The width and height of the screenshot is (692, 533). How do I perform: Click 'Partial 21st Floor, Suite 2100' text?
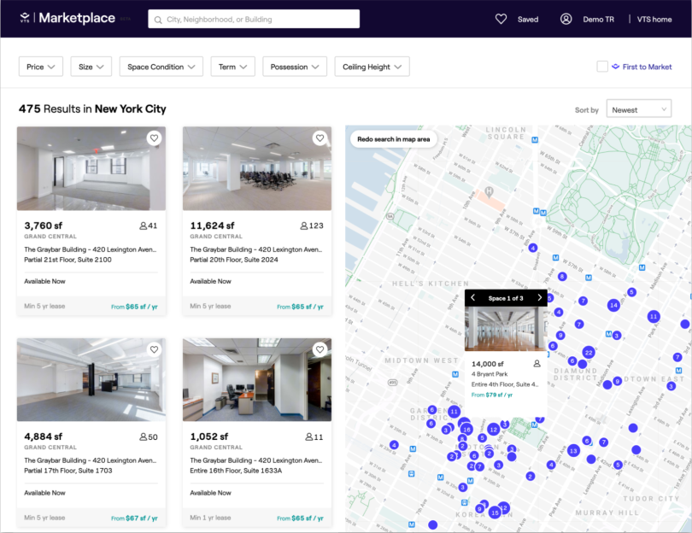click(x=67, y=260)
